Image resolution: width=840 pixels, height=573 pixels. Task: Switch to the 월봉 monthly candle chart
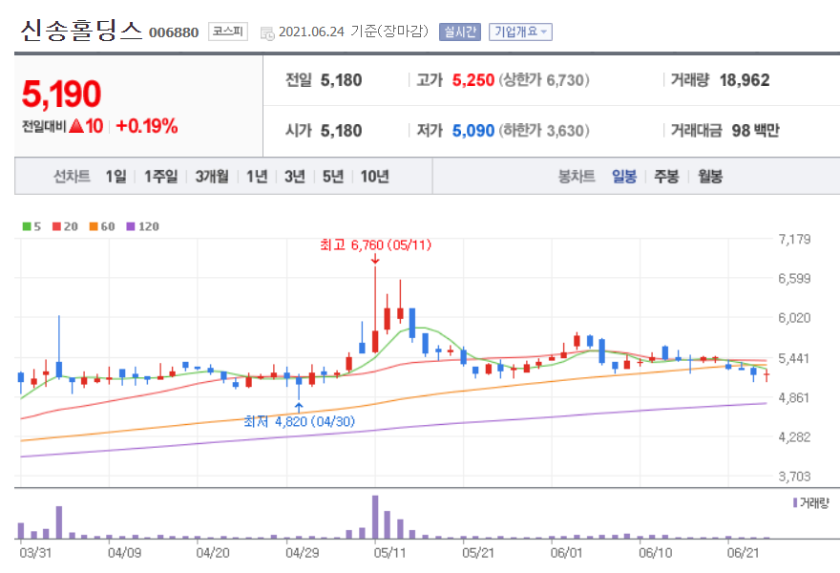tap(710, 176)
